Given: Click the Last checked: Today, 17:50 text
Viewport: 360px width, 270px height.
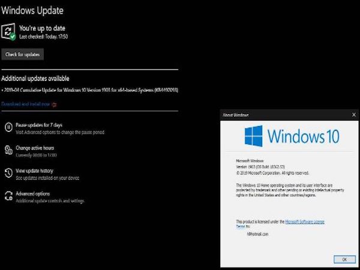Looking at the screenshot, I should pos(43,37).
